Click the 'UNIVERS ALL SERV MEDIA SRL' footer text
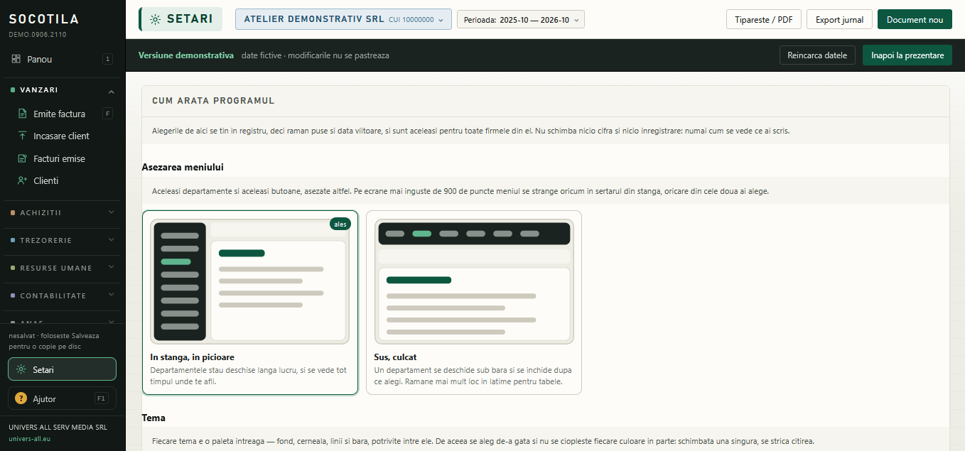Screen dimensions: 965x451 tap(58, 428)
